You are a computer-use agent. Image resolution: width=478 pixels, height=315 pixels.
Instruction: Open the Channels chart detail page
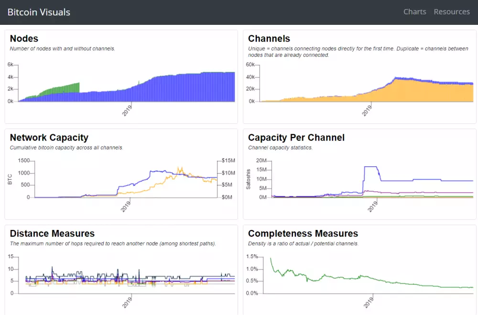pyautogui.click(x=269, y=39)
